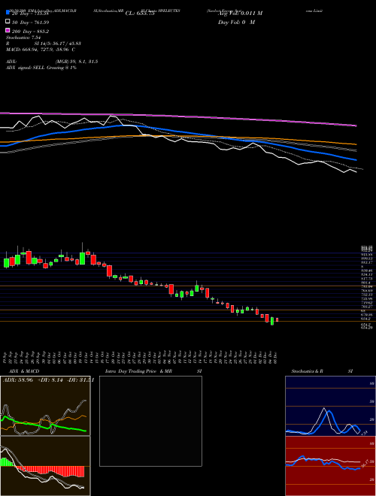Click the red RSI chart panel
This screenshot has height=496, width=376.
click(x=330, y=466)
